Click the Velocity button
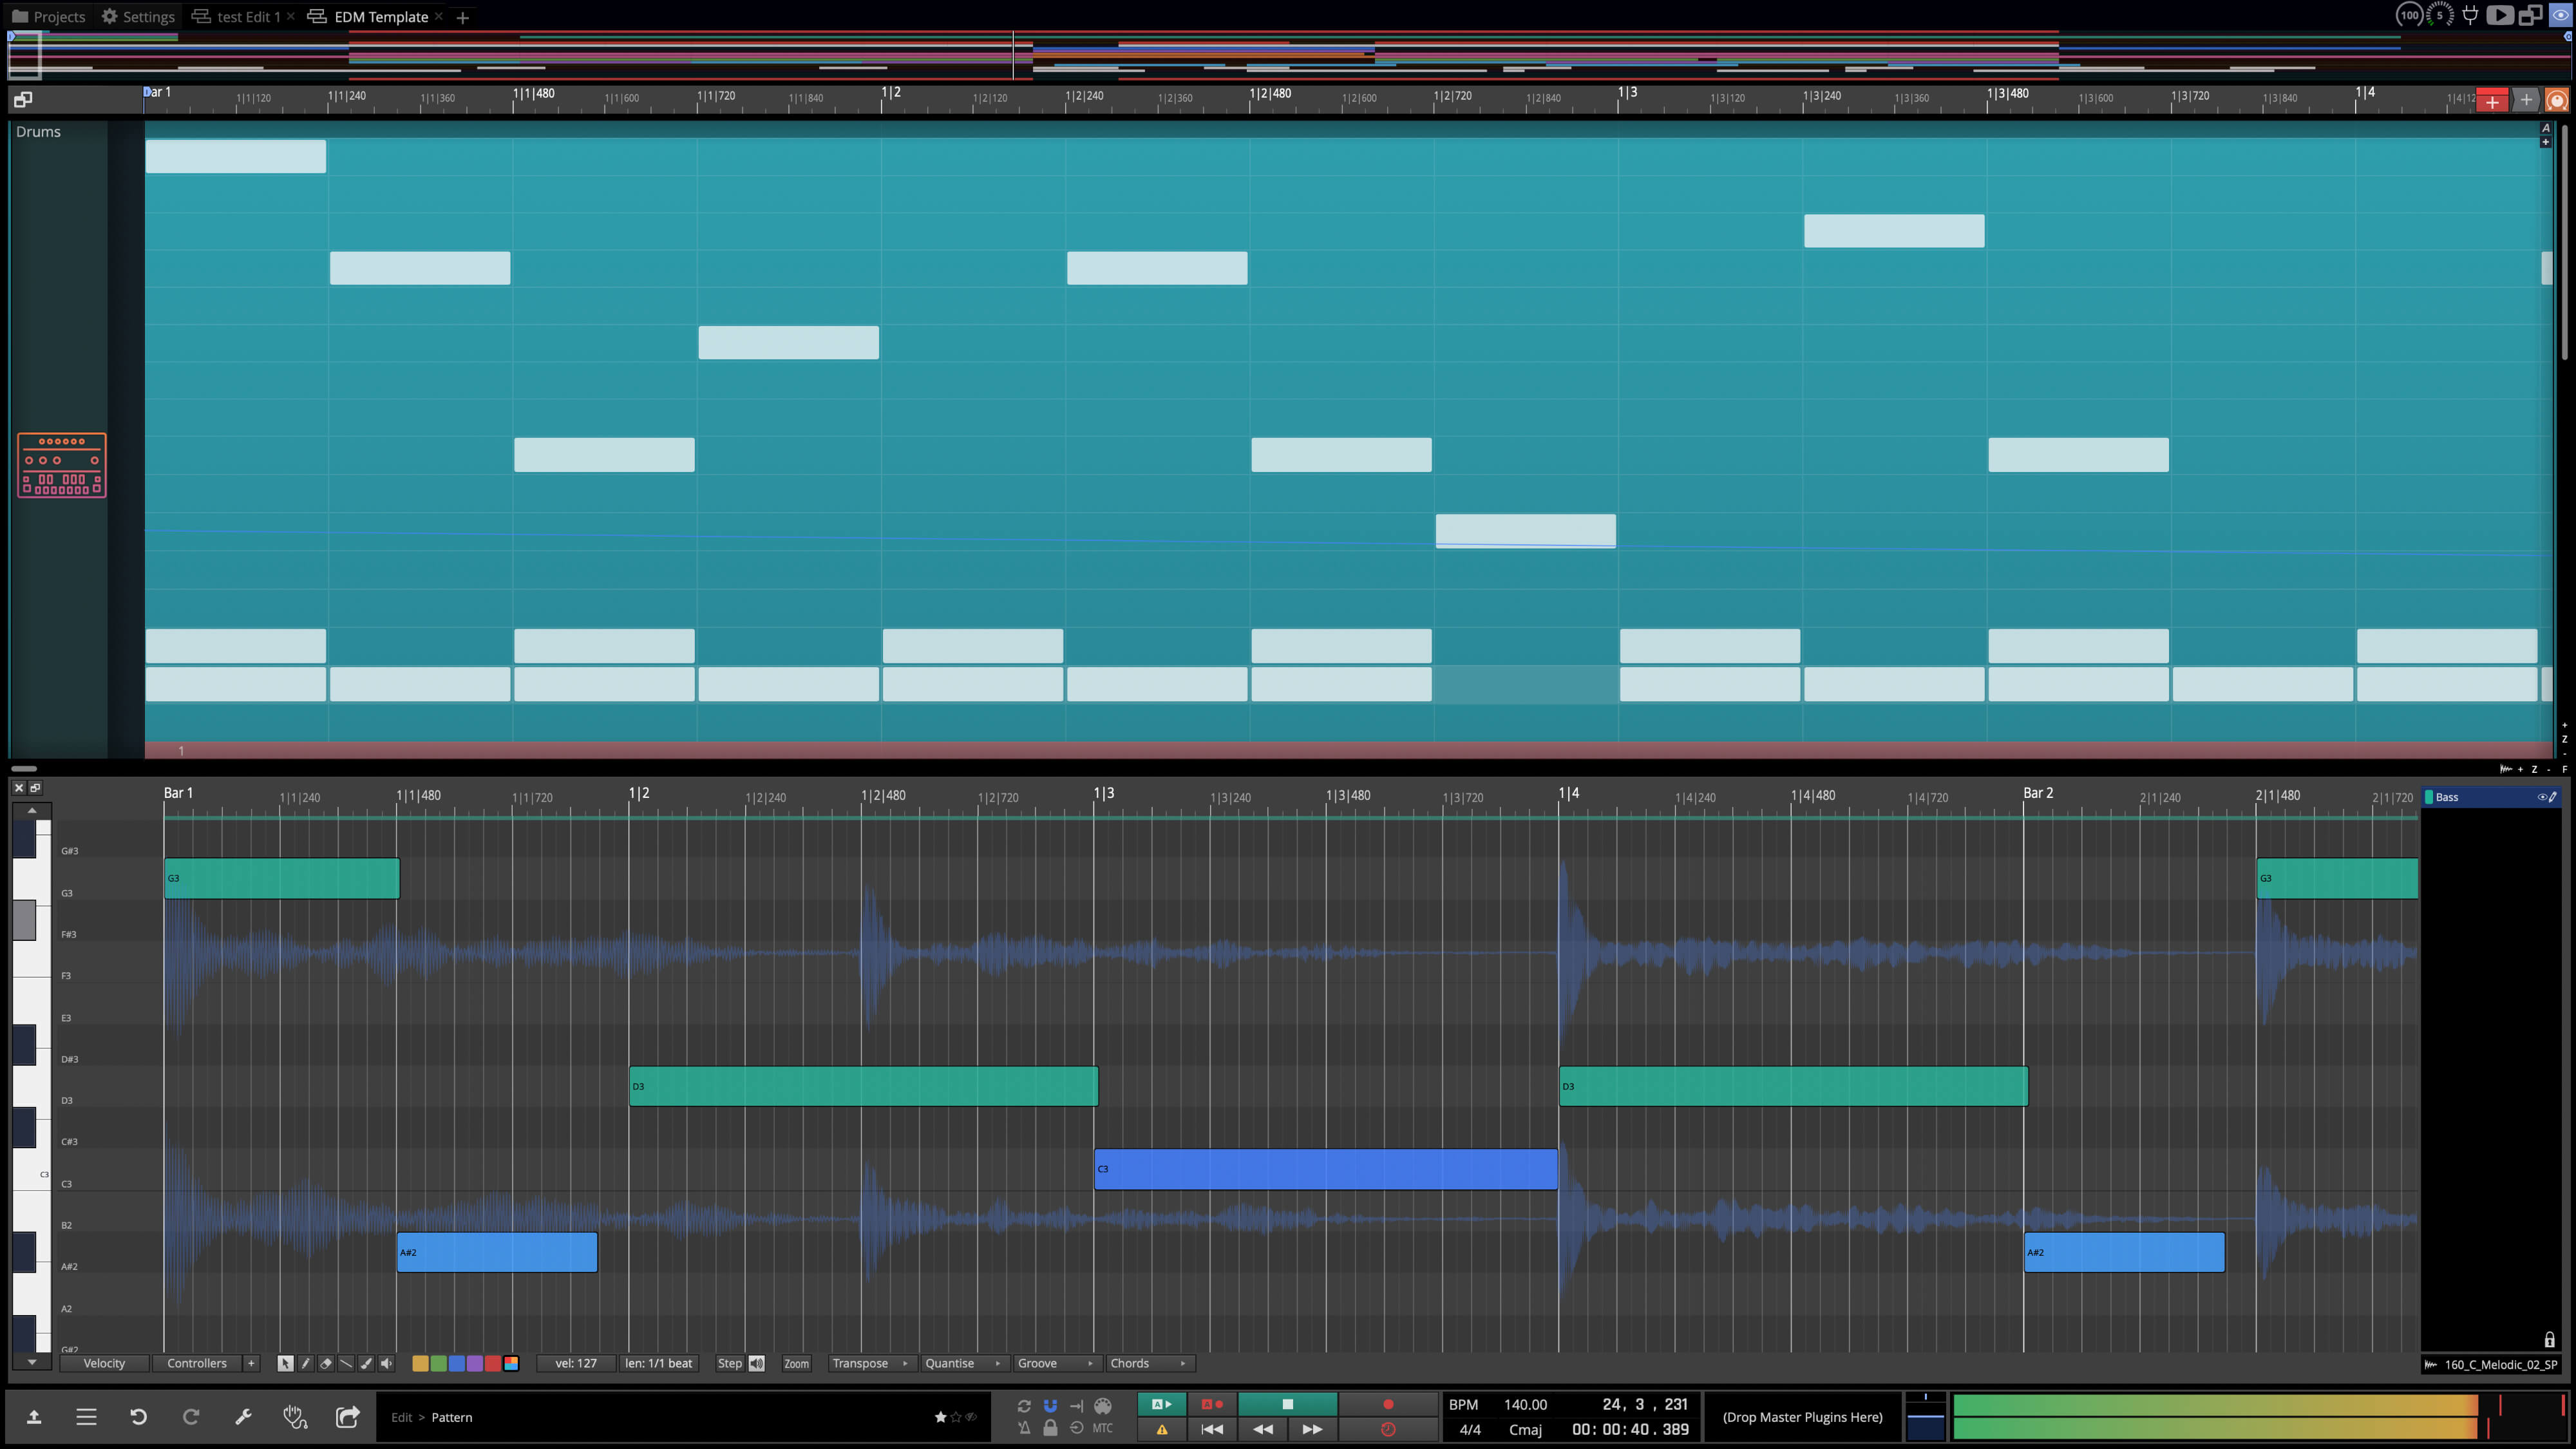Image resolution: width=2576 pixels, height=1449 pixels. pos(104,1363)
